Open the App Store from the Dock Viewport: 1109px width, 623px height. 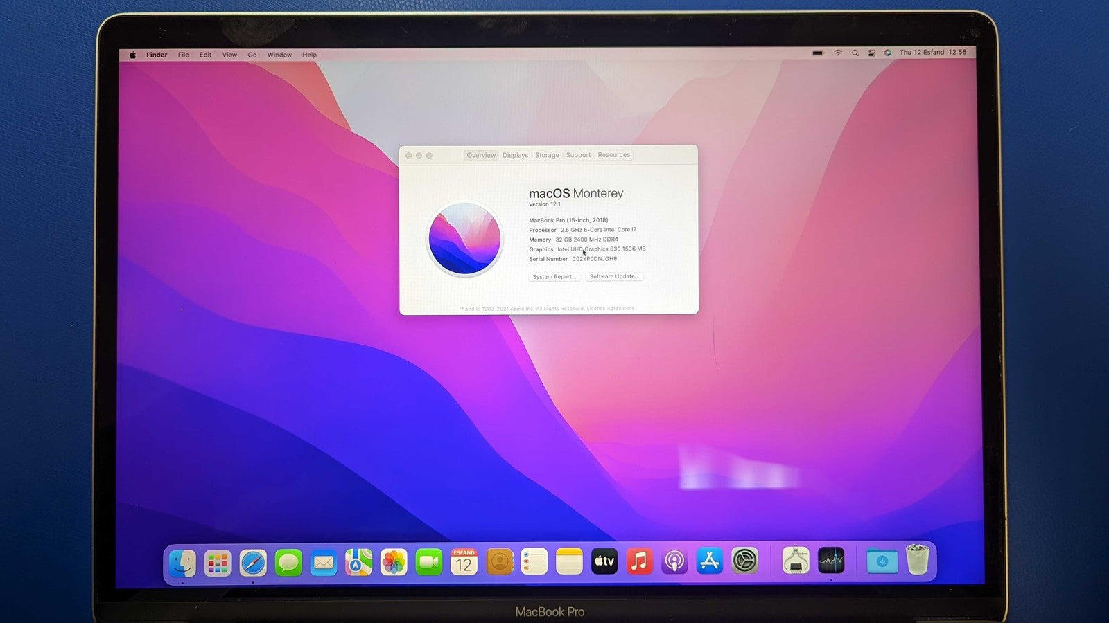point(710,561)
